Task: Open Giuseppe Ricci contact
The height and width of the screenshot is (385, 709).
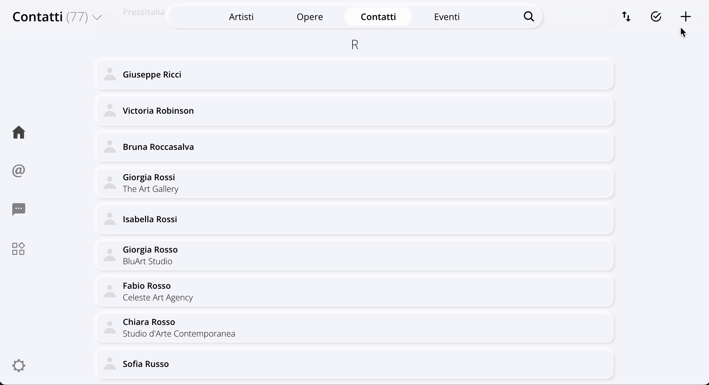Action: (x=355, y=75)
